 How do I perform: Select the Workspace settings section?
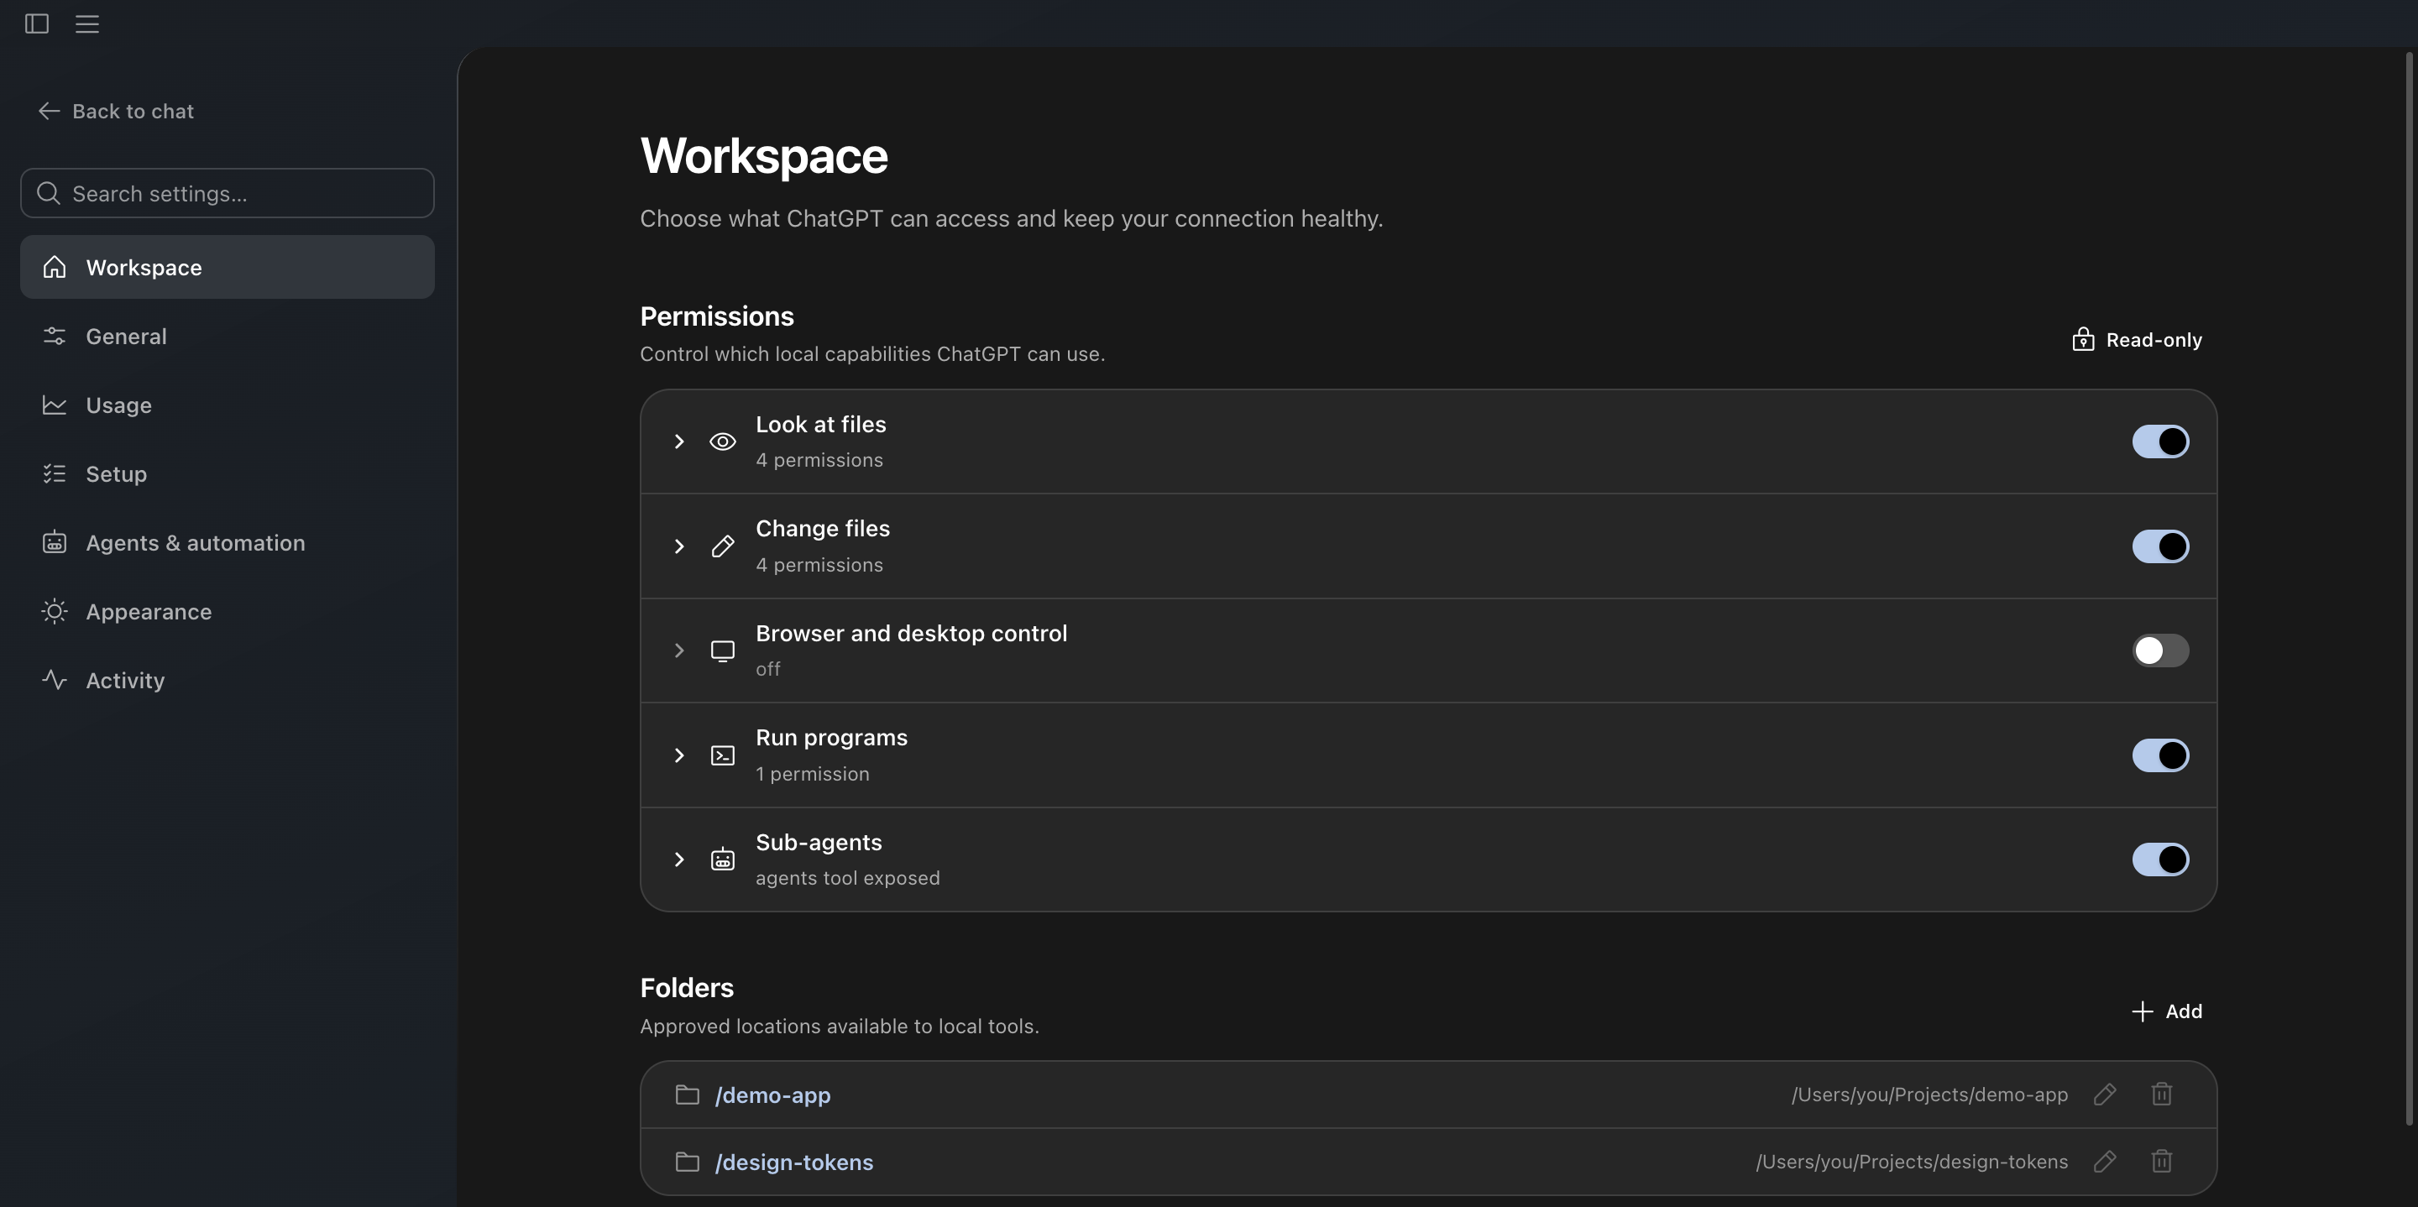pos(228,268)
